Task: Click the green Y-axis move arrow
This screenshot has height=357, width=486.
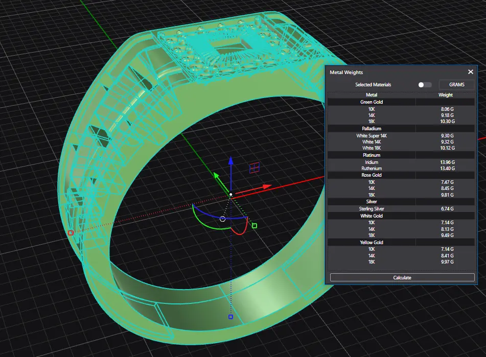Action: tap(217, 176)
